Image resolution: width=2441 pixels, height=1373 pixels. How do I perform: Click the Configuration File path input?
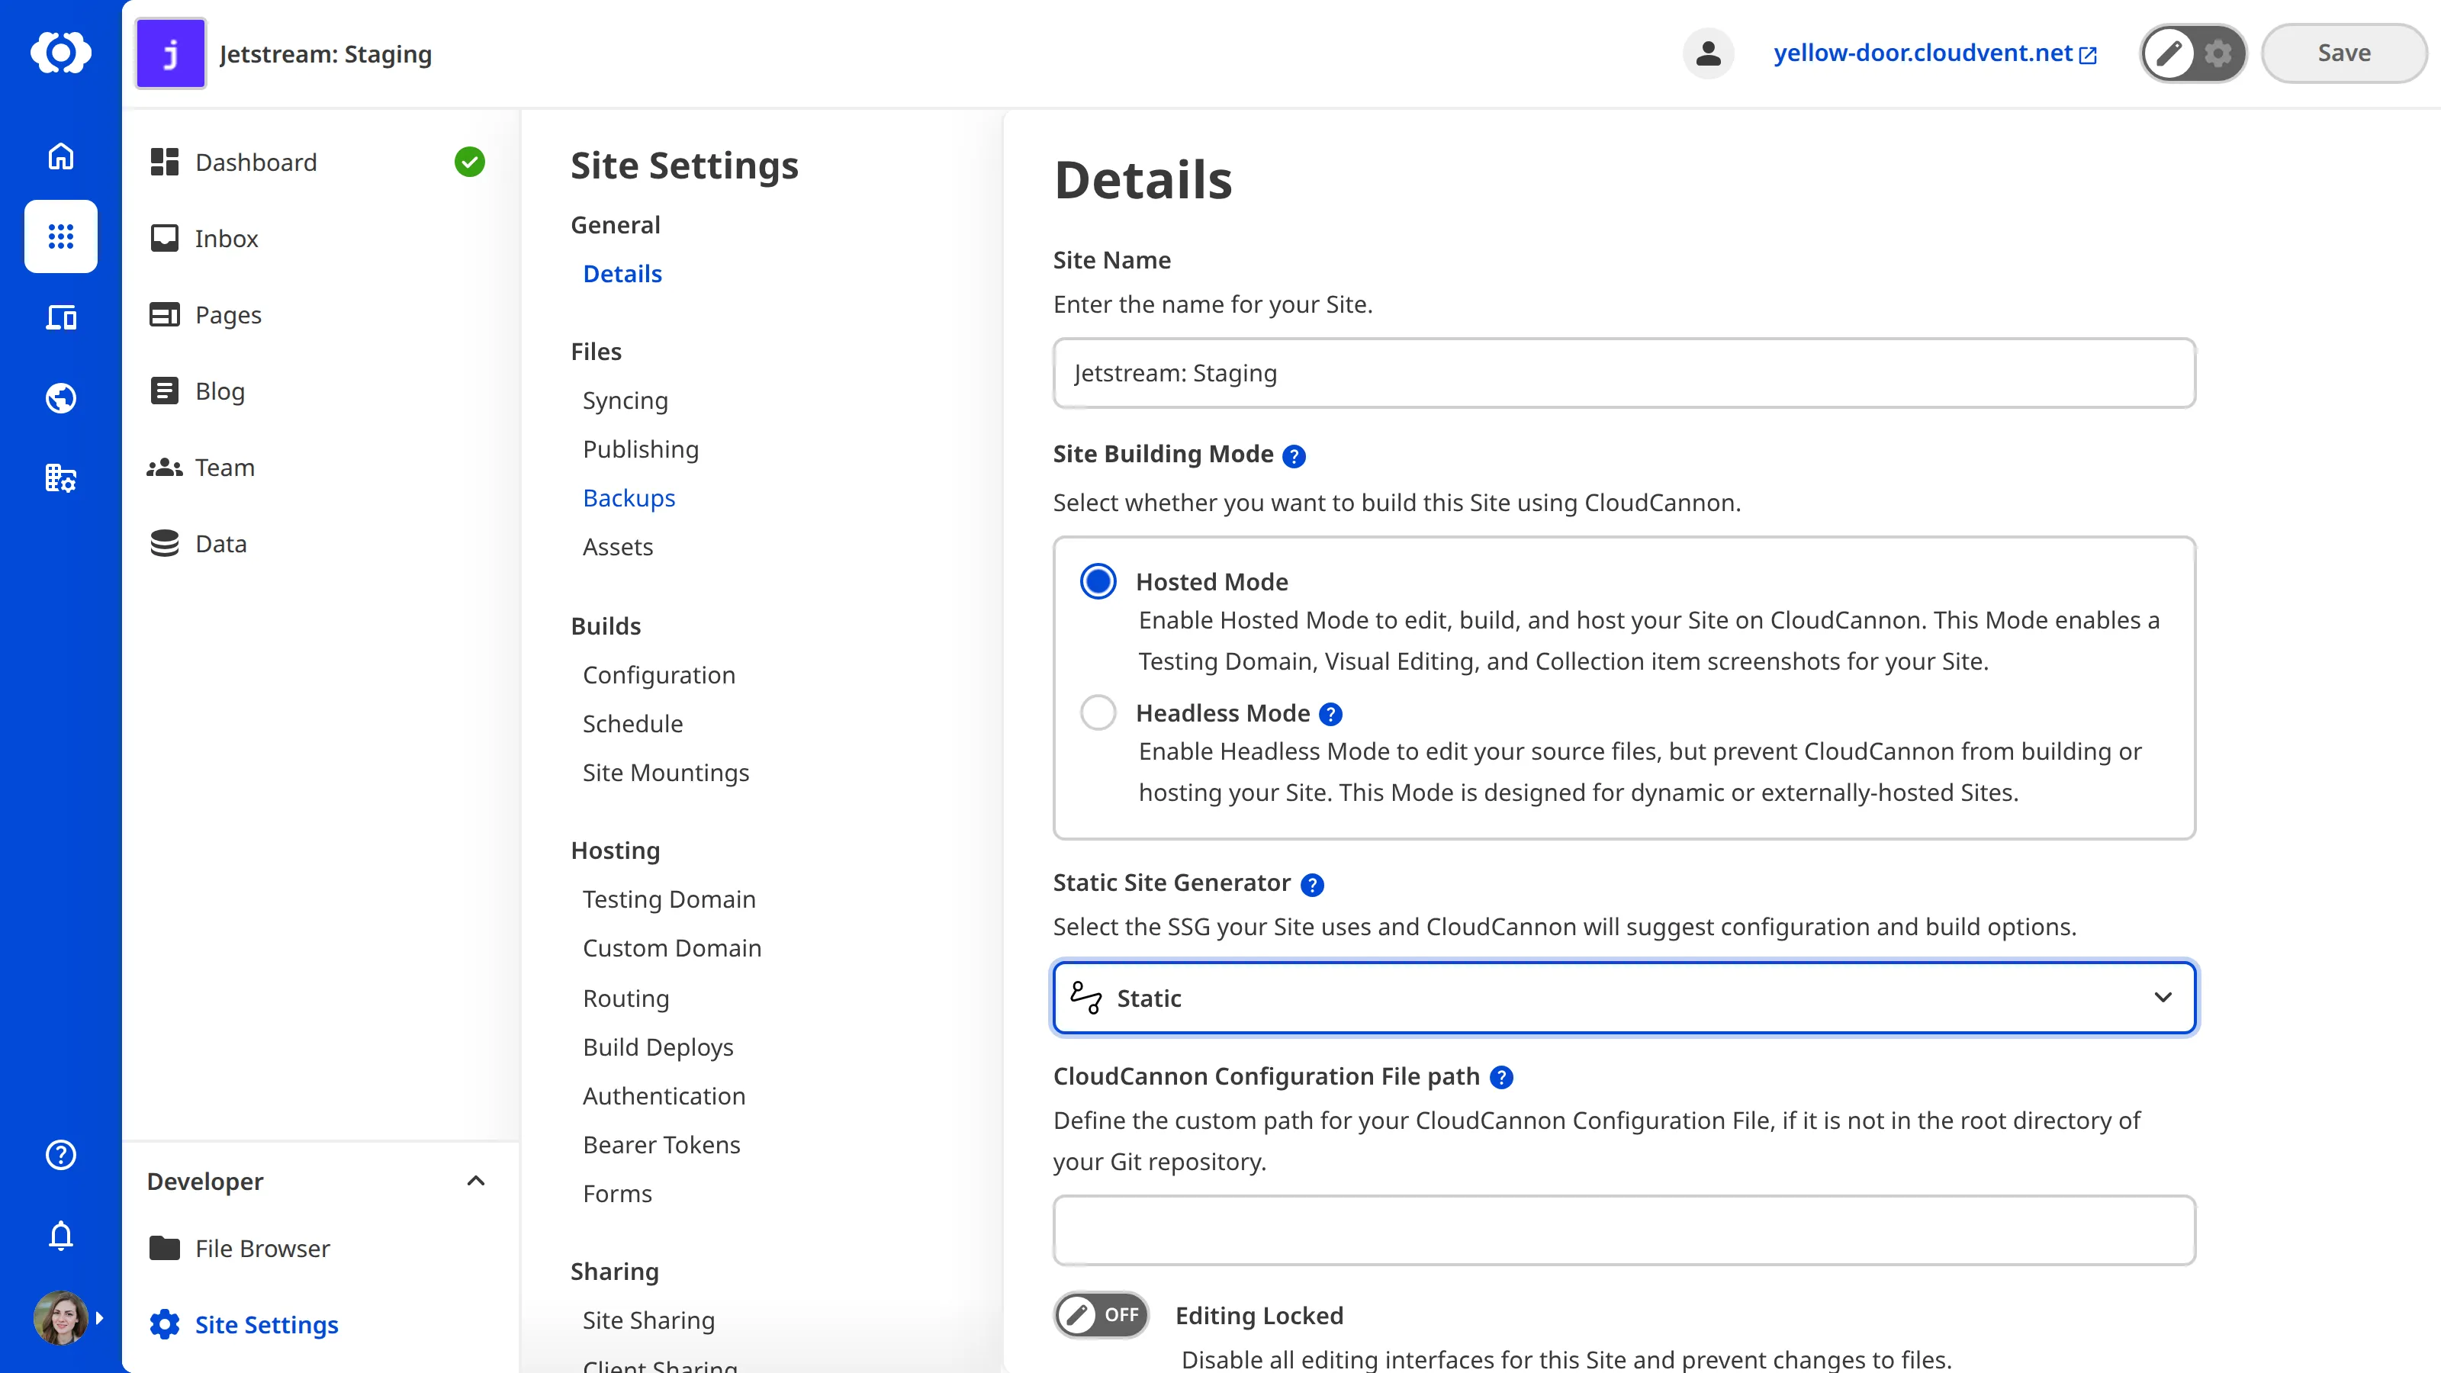1624,1230
